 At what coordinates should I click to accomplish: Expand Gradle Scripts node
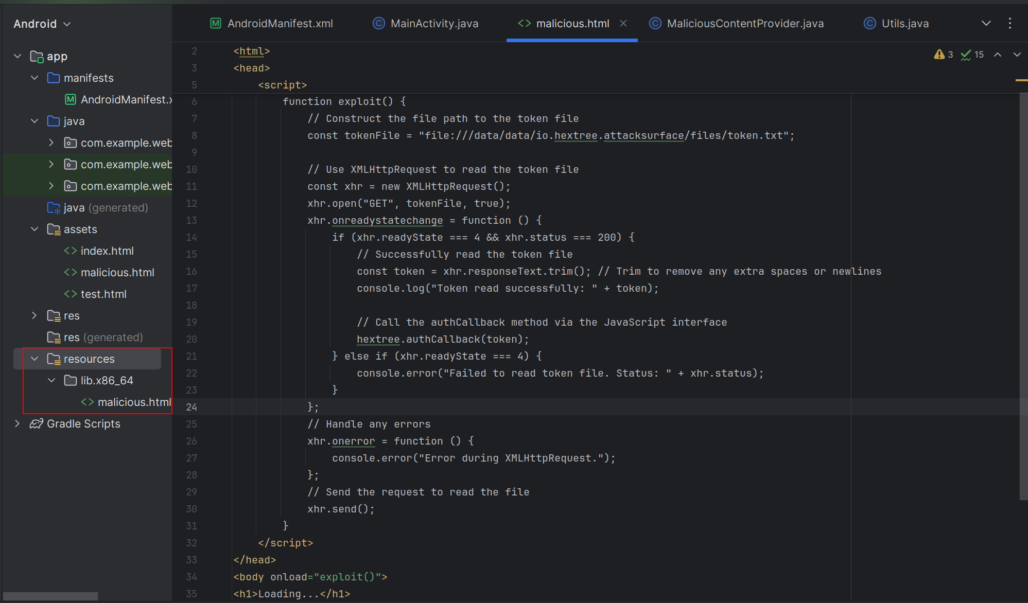coord(18,423)
